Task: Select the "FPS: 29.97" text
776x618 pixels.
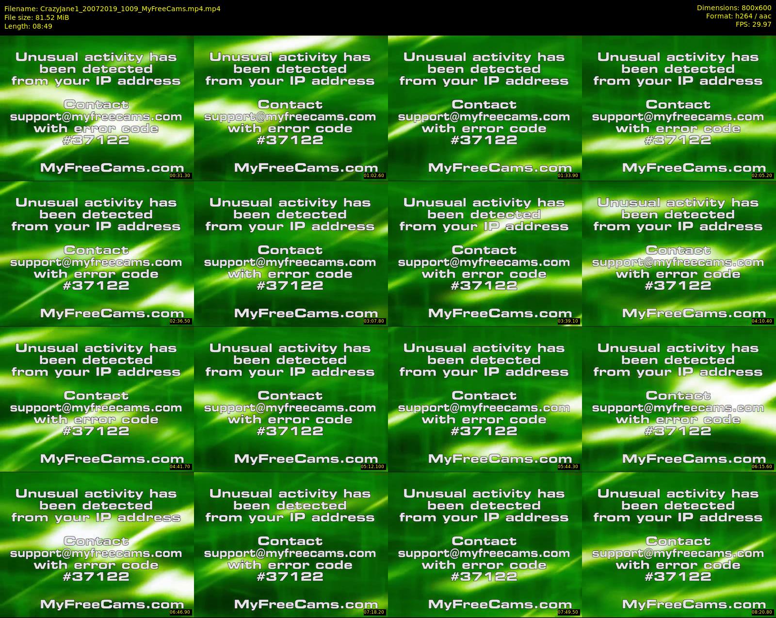Action: point(753,24)
